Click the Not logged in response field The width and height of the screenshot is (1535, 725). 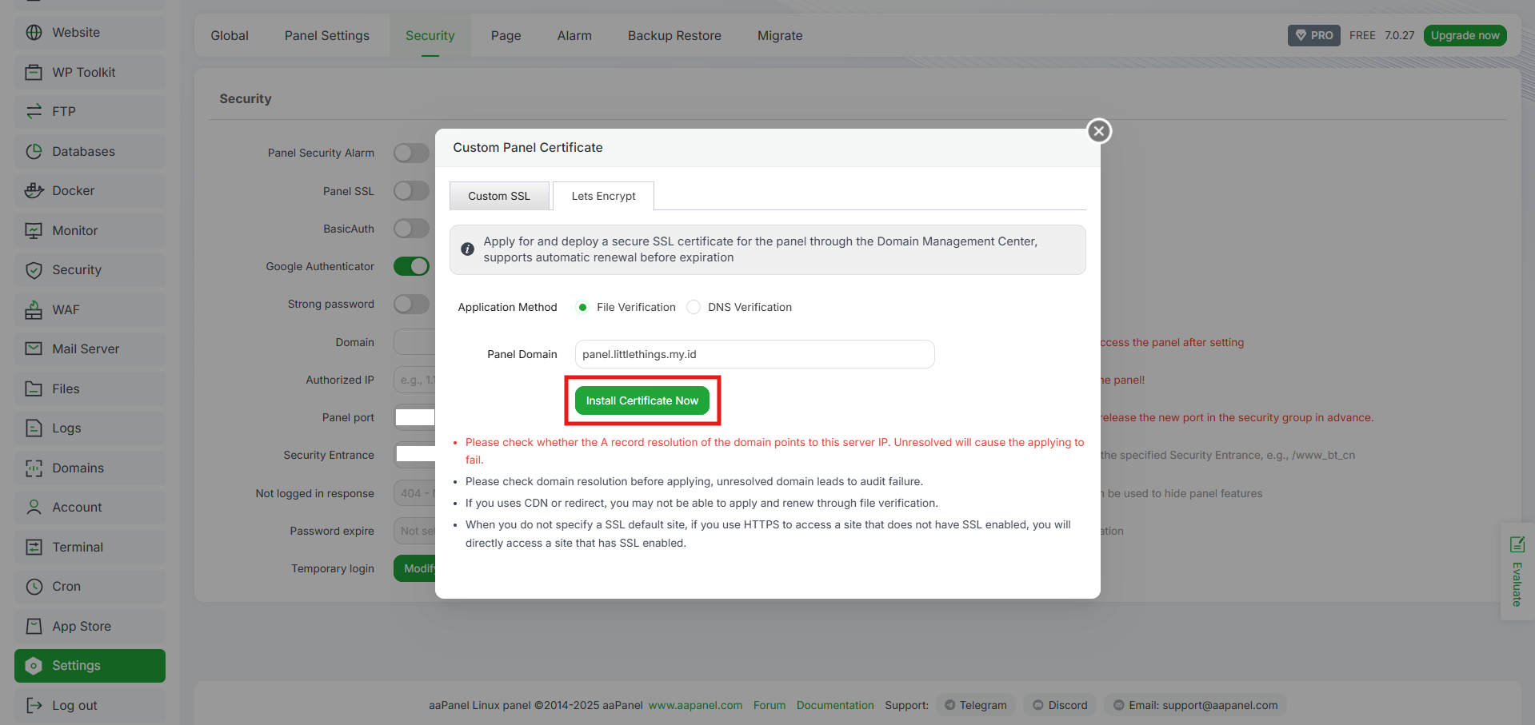414,493
